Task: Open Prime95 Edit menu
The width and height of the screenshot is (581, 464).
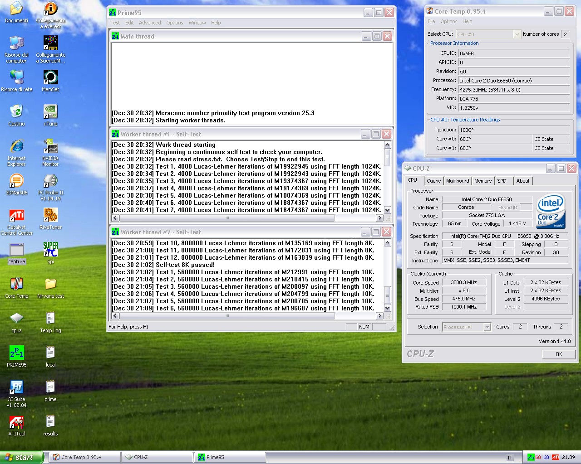Action: [129, 23]
